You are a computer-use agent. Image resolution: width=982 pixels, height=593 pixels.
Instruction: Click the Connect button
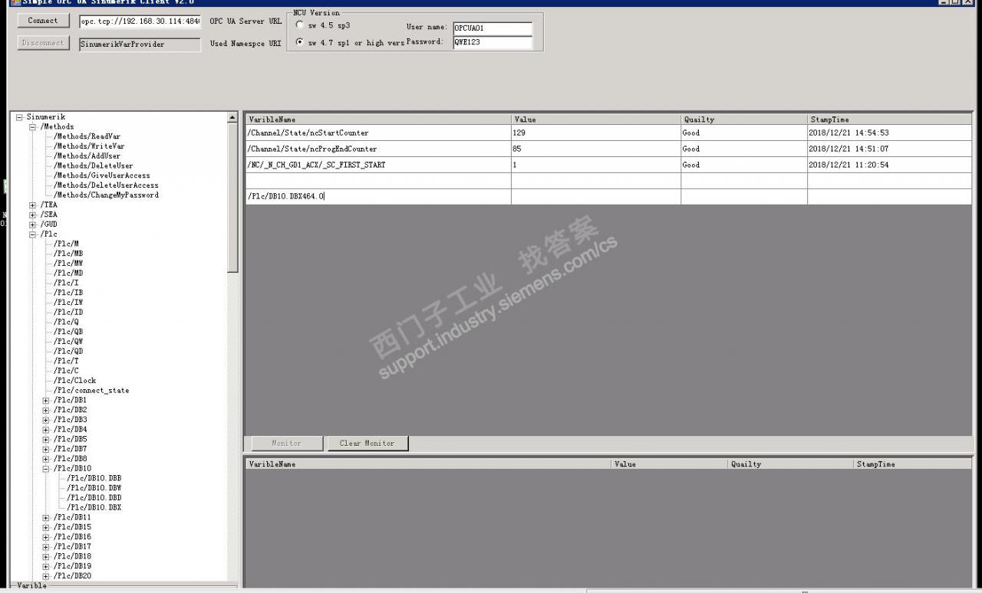point(43,21)
